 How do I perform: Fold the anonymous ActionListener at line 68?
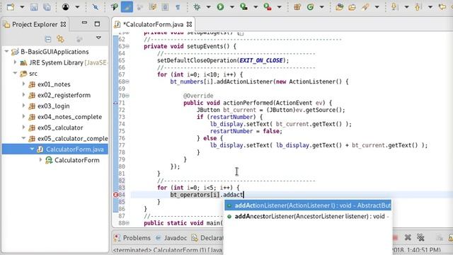click(127, 81)
